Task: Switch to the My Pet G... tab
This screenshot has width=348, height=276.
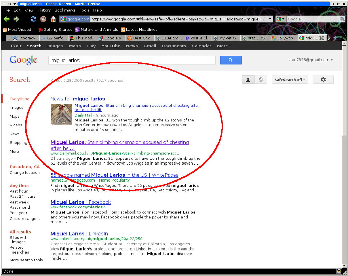Action: click(x=226, y=38)
